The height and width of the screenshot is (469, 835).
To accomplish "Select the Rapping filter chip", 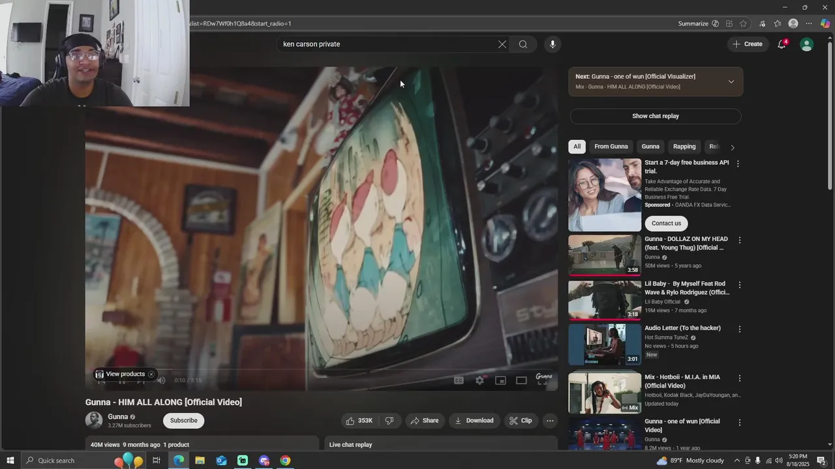I will click(684, 147).
